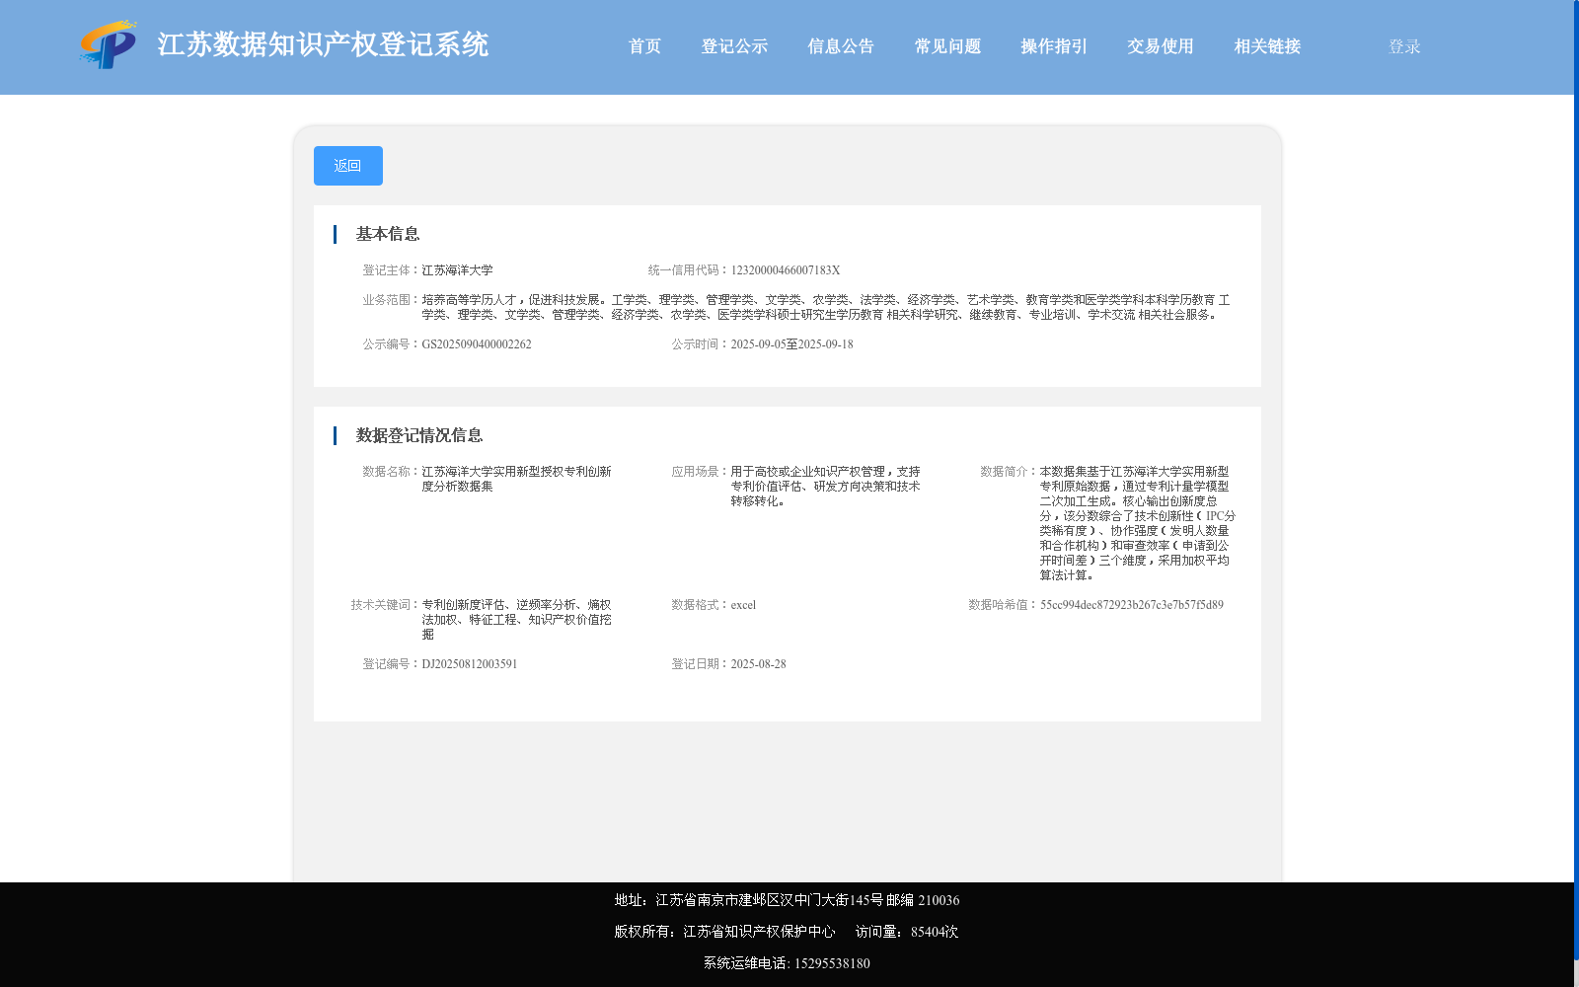Click the 江苏数据知识产权登记系统 title
This screenshot has width=1579, height=987.
point(323,45)
